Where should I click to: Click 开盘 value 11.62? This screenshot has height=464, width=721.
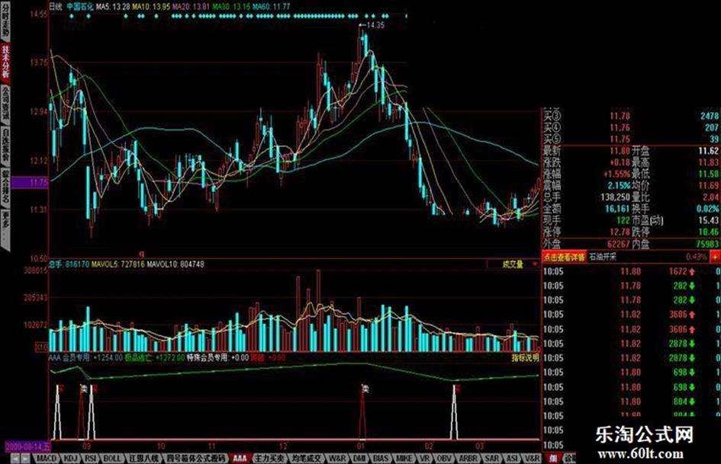pos(708,151)
